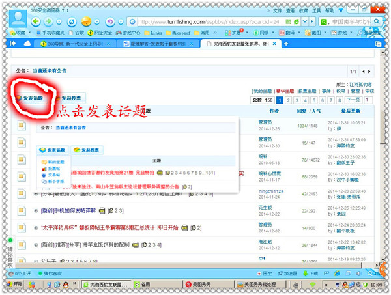Screen dimensions: 391x295
Task: Open the orange home page icon
Action: [x=87, y=21]
